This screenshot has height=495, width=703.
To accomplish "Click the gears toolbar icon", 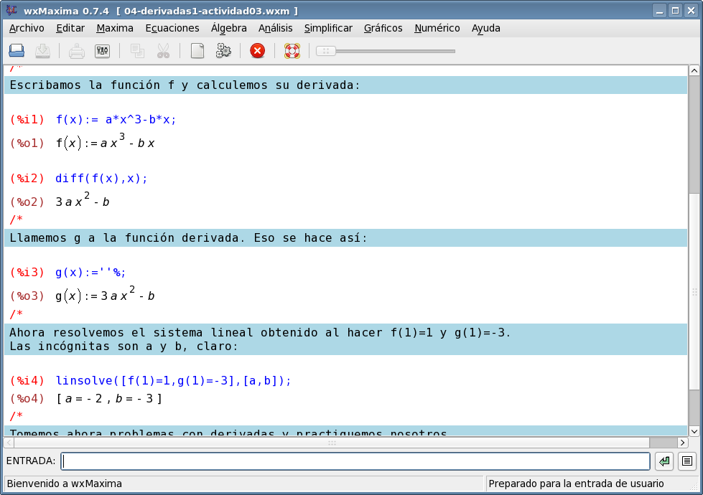I will [x=223, y=51].
